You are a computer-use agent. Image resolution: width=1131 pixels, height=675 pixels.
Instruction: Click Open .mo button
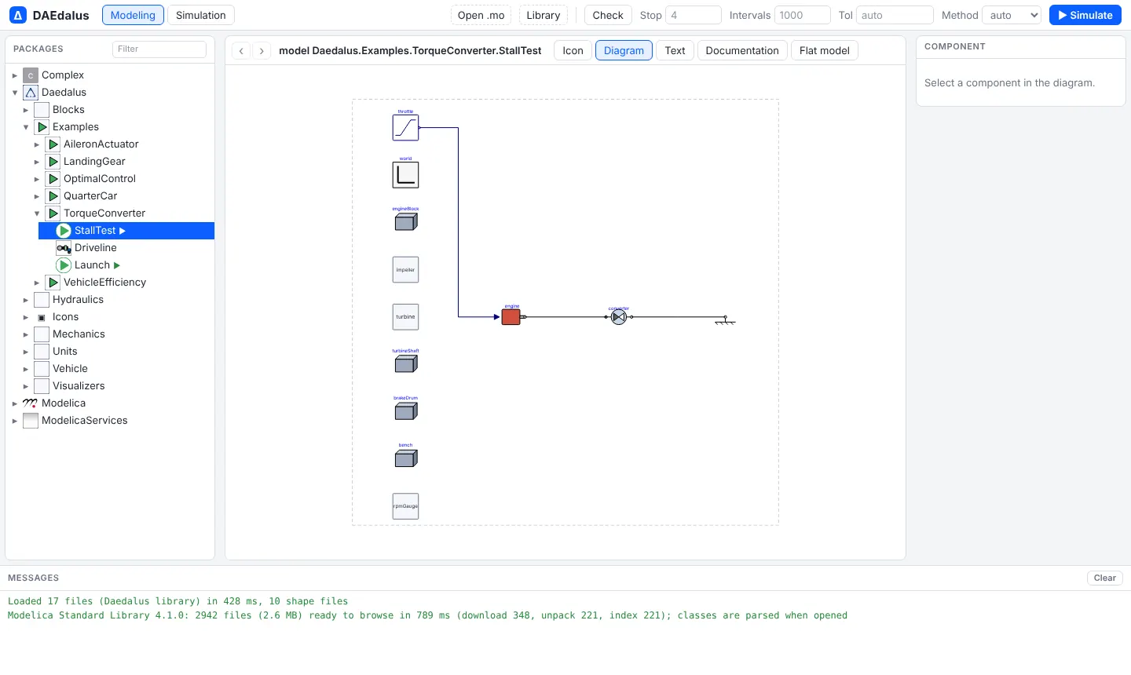pyautogui.click(x=481, y=15)
